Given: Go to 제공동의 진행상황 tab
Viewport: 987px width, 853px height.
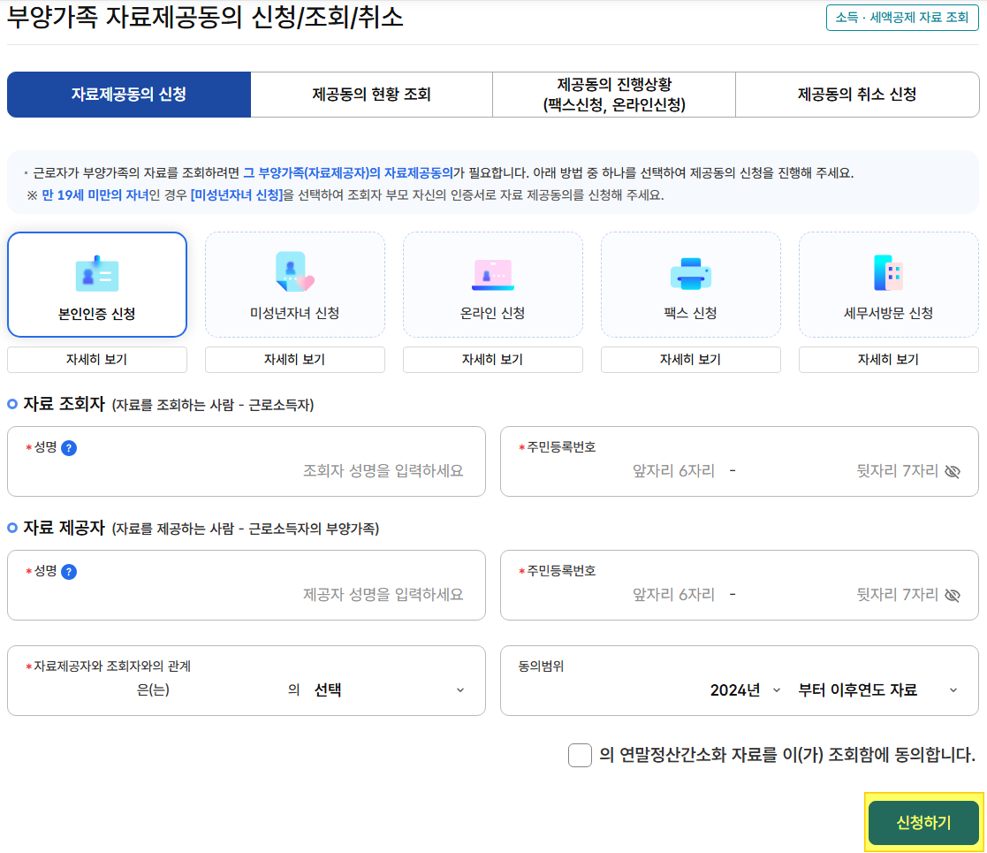Looking at the screenshot, I should click(614, 95).
